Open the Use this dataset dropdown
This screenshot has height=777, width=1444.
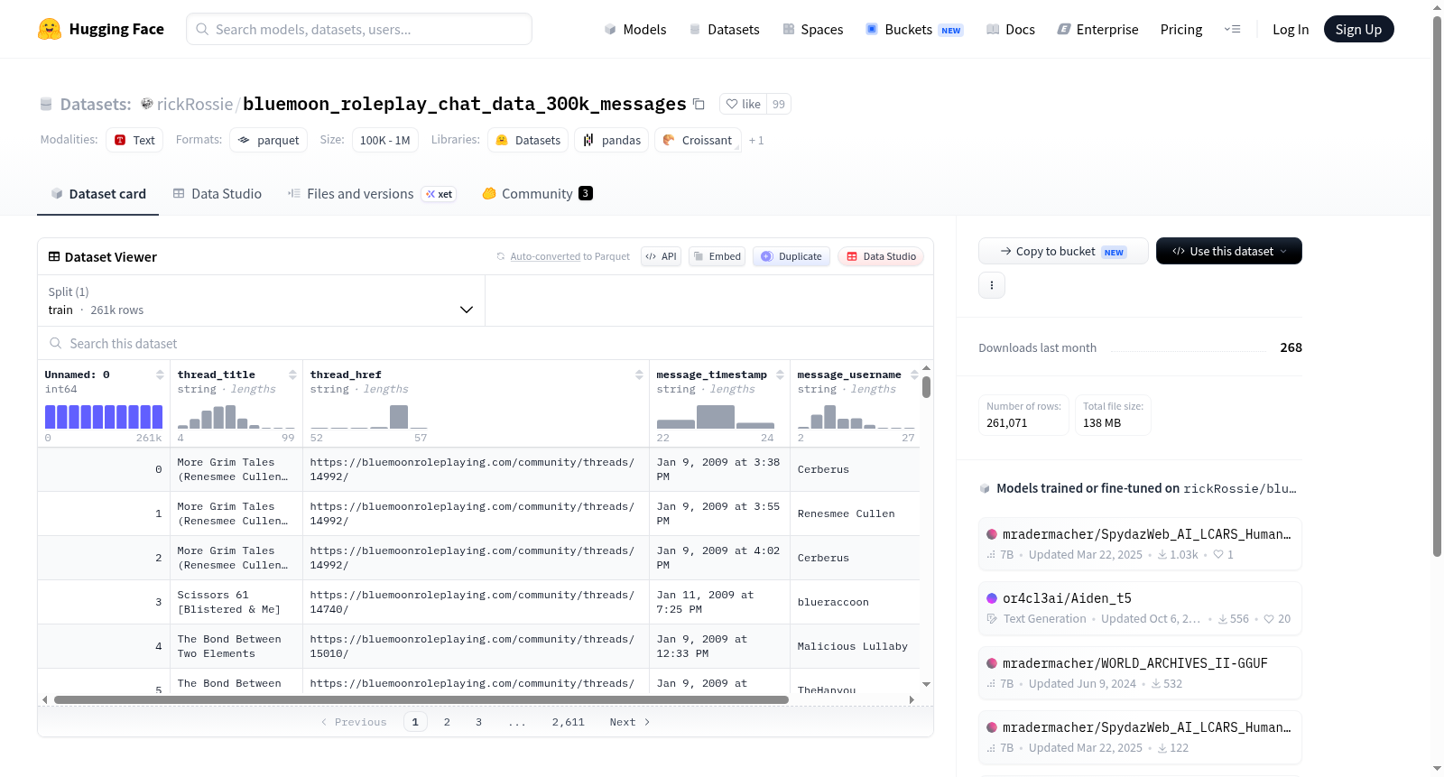click(x=1229, y=251)
